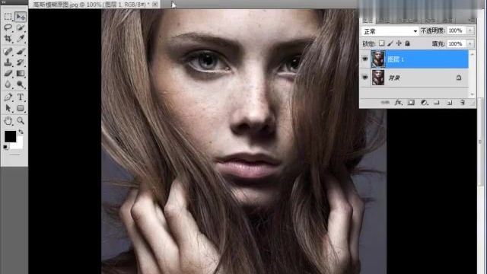Screen dimensions: 487x274
Task: Enable lock transparent pixels checkbox
Action: pyautogui.click(x=381, y=43)
